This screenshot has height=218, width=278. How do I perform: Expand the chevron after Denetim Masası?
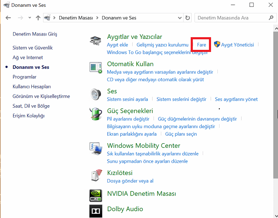click(x=97, y=18)
